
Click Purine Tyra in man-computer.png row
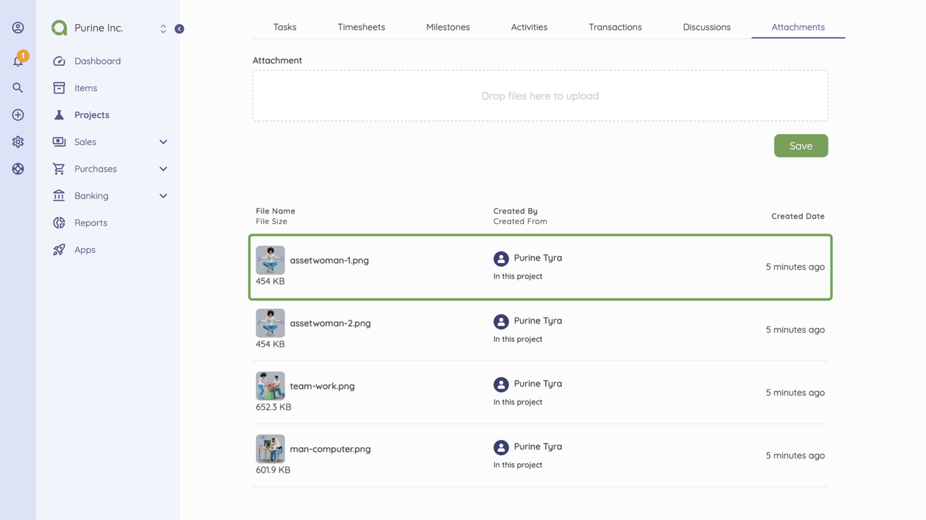coord(538,447)
